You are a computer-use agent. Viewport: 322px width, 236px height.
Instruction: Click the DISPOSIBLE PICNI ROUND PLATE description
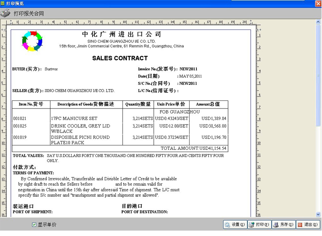pyautogui.click(x=80, y=140)
